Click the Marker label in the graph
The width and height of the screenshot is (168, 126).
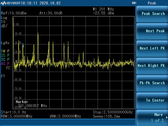[x=22, y=102]
